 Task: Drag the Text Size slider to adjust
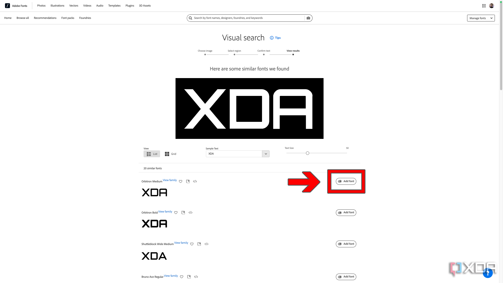[x=308, y=153]
